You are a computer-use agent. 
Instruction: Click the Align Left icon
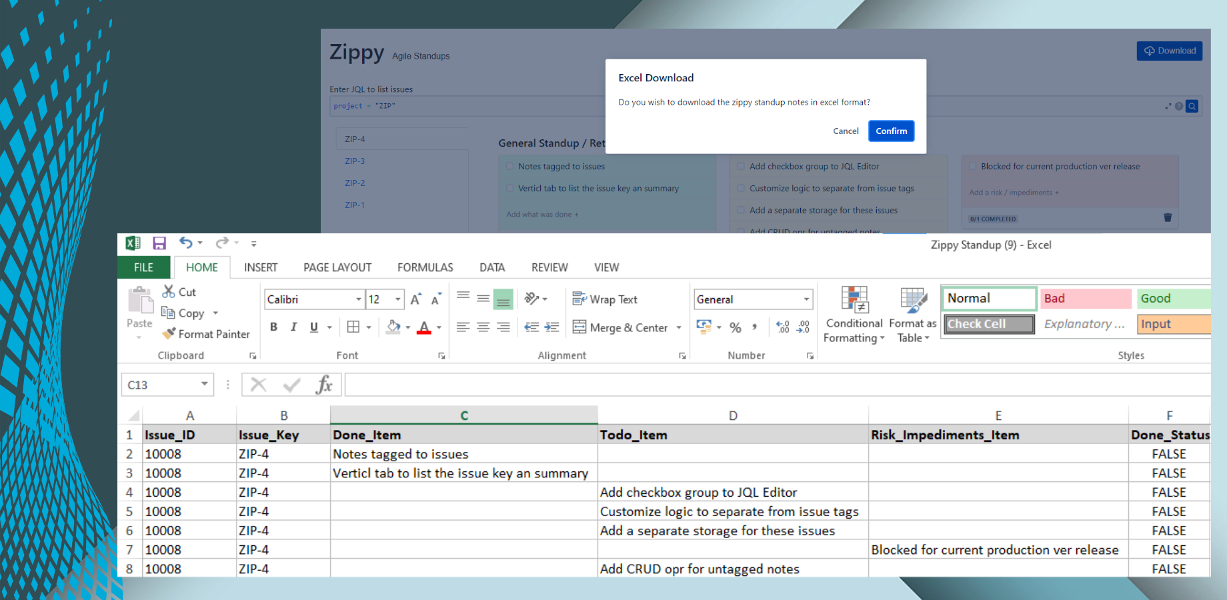463,327
